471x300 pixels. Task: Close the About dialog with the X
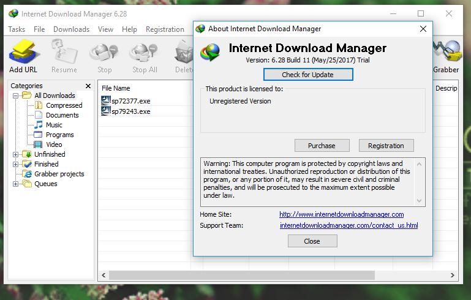pyautogui.click(x=423, y=29)
